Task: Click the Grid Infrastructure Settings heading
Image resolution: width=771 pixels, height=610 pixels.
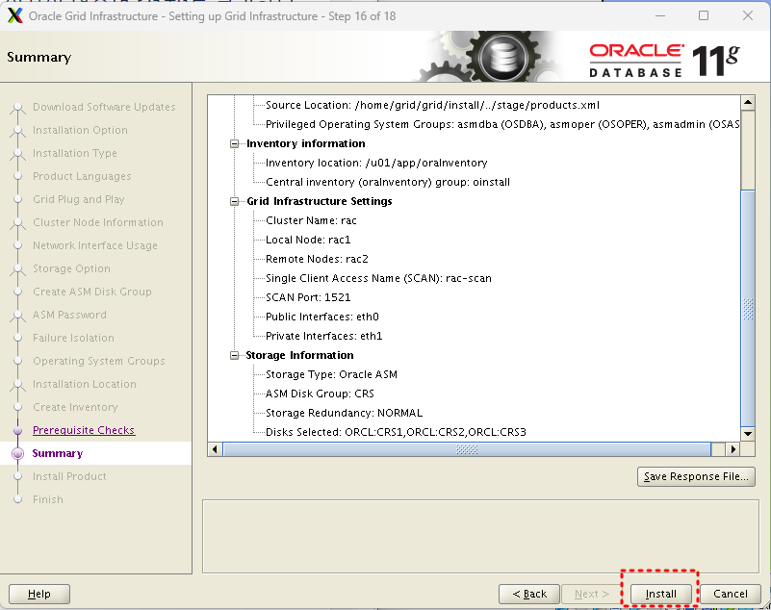Action: [x=320, y=201]
